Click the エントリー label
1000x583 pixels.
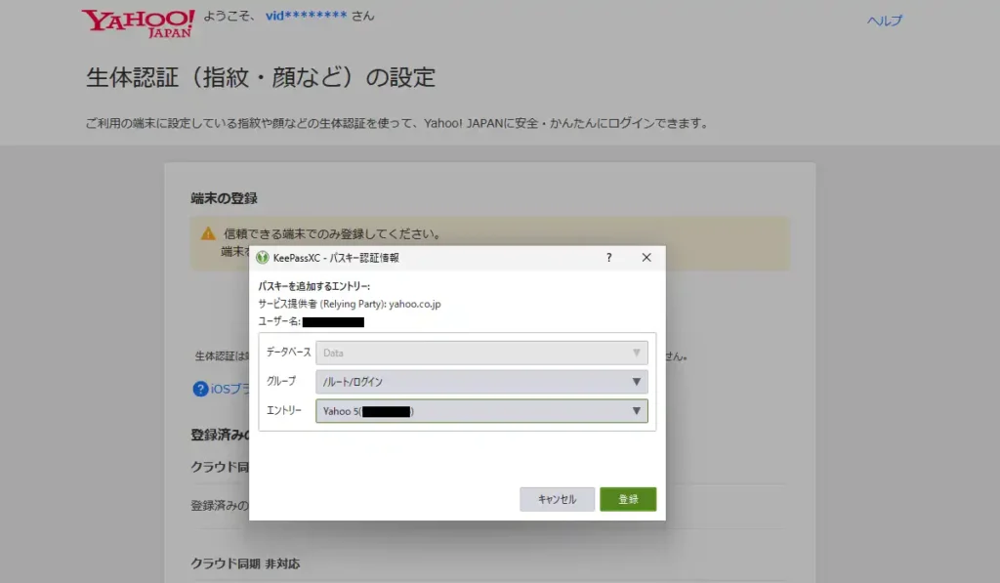[x=284, y=410]
